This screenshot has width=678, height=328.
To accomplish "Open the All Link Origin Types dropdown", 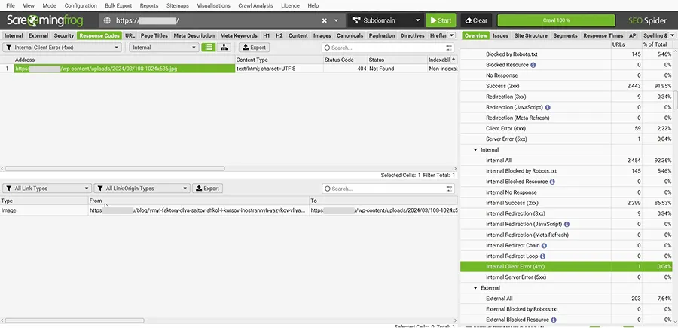I will [x=142, y=189].
